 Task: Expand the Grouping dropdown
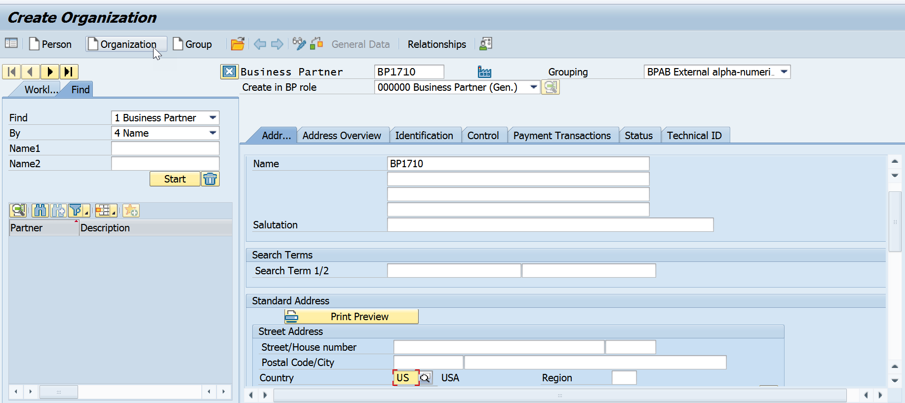[784, 72]
